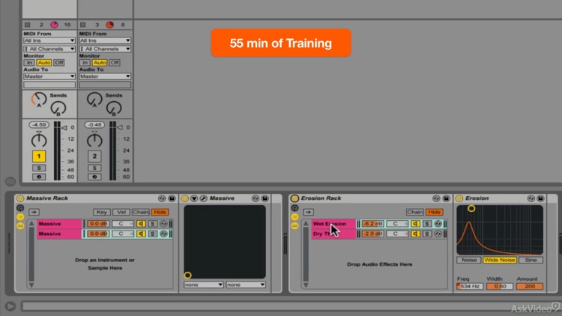
Task: Click Wet Erosion chain volume -6.2 dB
Action: [x=372, y=224]
